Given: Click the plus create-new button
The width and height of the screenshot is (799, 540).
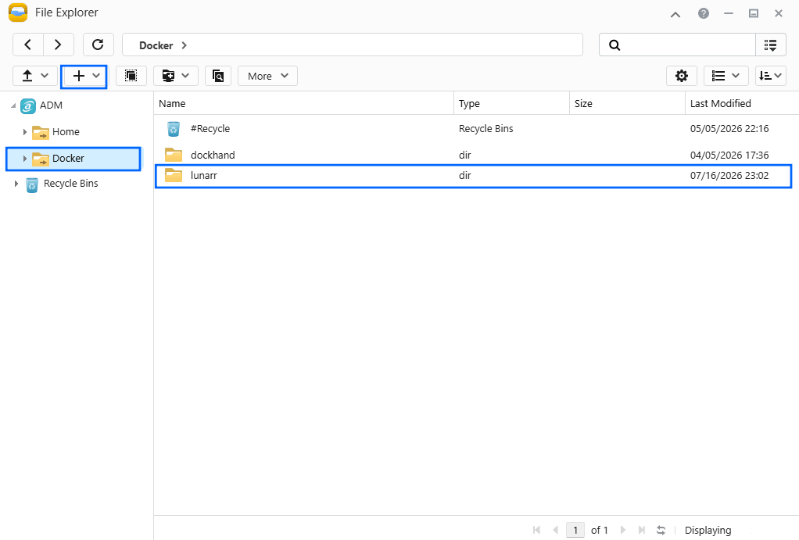Looking at the screenshot, I should [x=78, y=76].
